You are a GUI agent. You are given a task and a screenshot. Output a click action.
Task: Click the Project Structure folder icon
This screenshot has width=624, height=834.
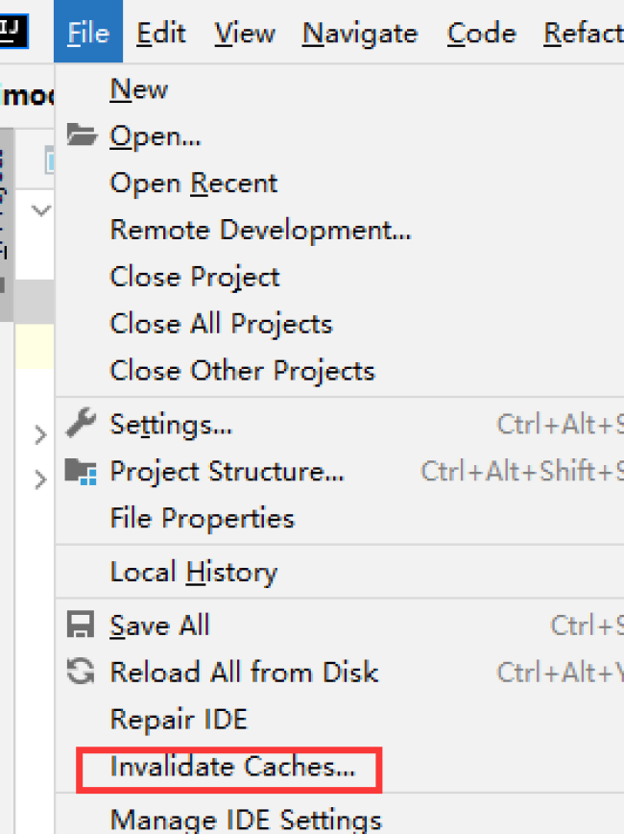click(x=82, y=471)
